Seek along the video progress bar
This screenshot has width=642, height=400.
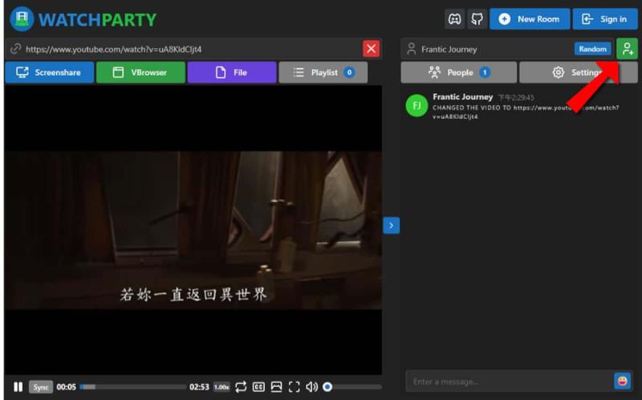click(132, 387)
